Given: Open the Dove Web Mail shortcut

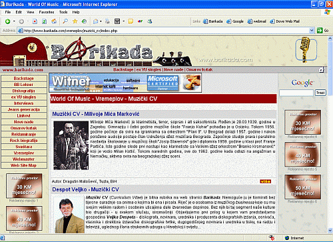Looking at the screenshot, I should [x=285, y=21].
